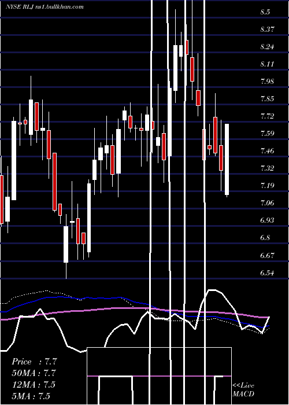Click the <<Live MACD label
This screenshot has width=289, height=405.
coord(243,390)
